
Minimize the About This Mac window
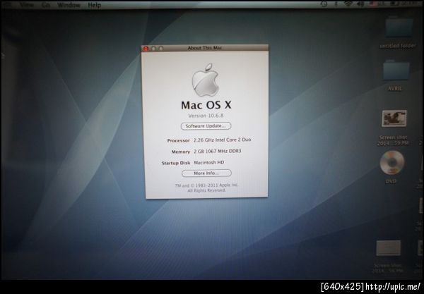pyautogui.click(x=153, y=49)
